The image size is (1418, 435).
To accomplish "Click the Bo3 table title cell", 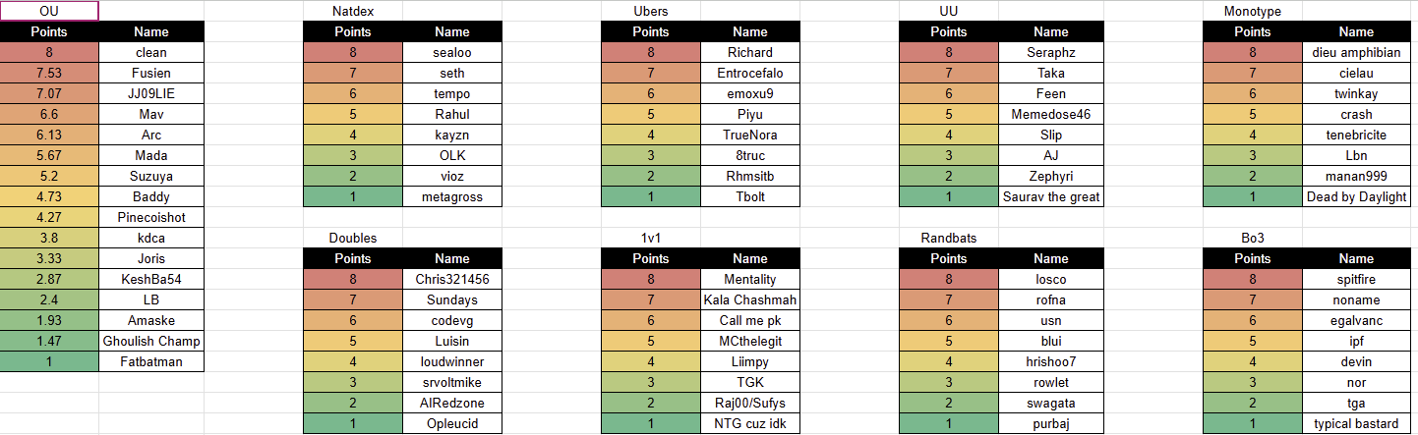I will click(x=1253, y=238).
